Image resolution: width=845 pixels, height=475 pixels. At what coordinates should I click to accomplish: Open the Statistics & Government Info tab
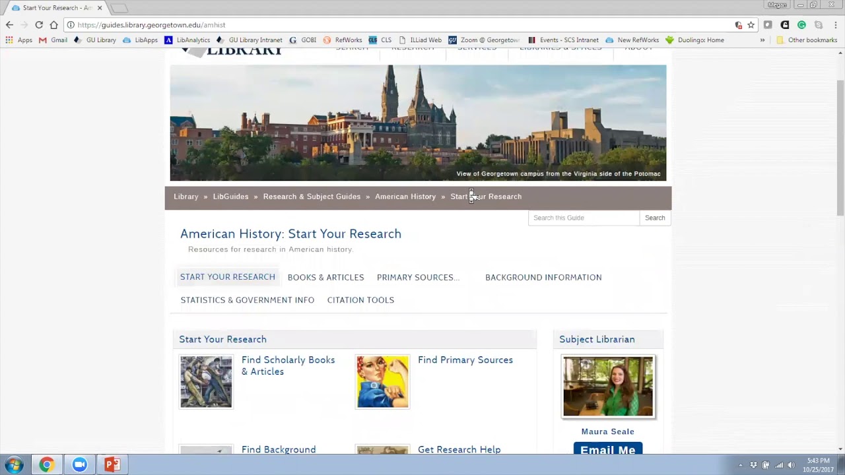point(248,300)
